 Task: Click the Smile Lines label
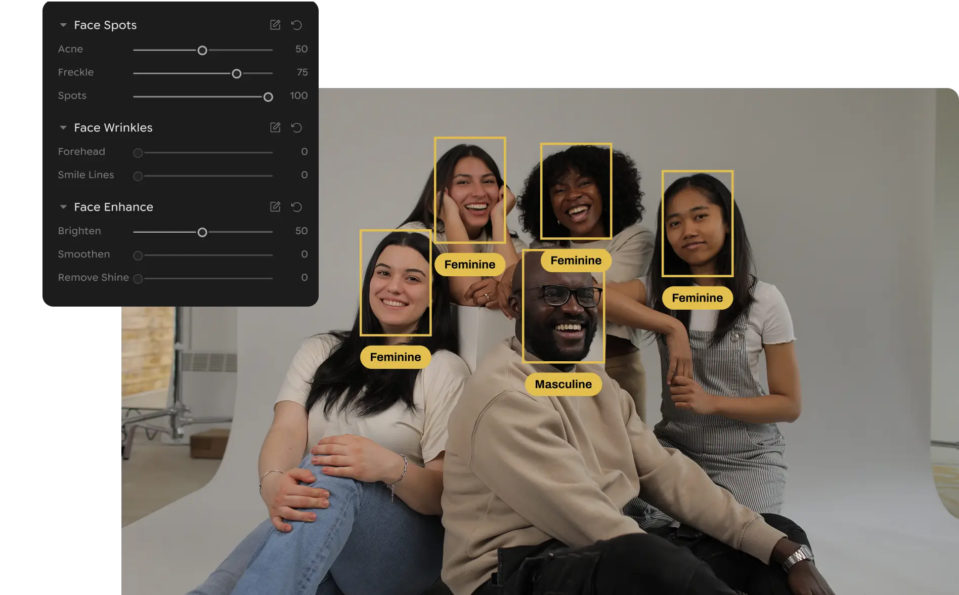pos(86,175)
